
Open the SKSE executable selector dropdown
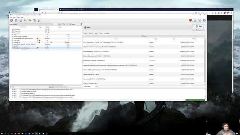coord(137,27)
